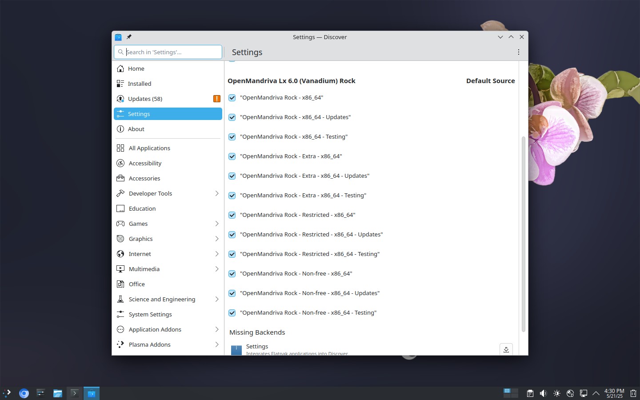Open the volume control in system tray
This screenshot has height=400, width=640.
tap(543, 393)
